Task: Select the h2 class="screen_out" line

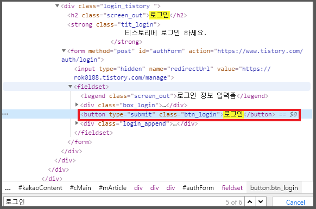Action: pos(127,15)
